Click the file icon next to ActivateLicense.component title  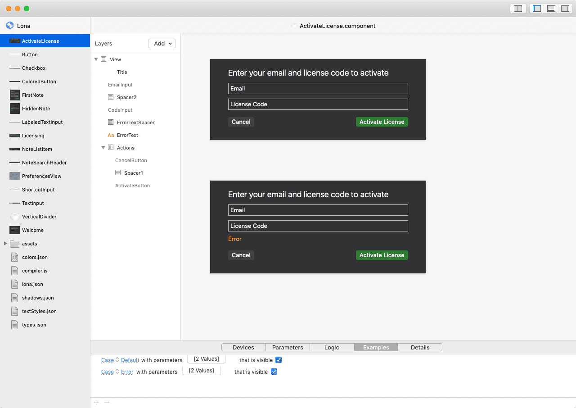(x=294, y=26)
